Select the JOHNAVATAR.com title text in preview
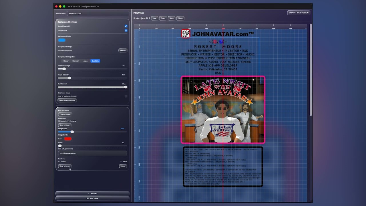 pyautogui.click(x=223, y=34)
